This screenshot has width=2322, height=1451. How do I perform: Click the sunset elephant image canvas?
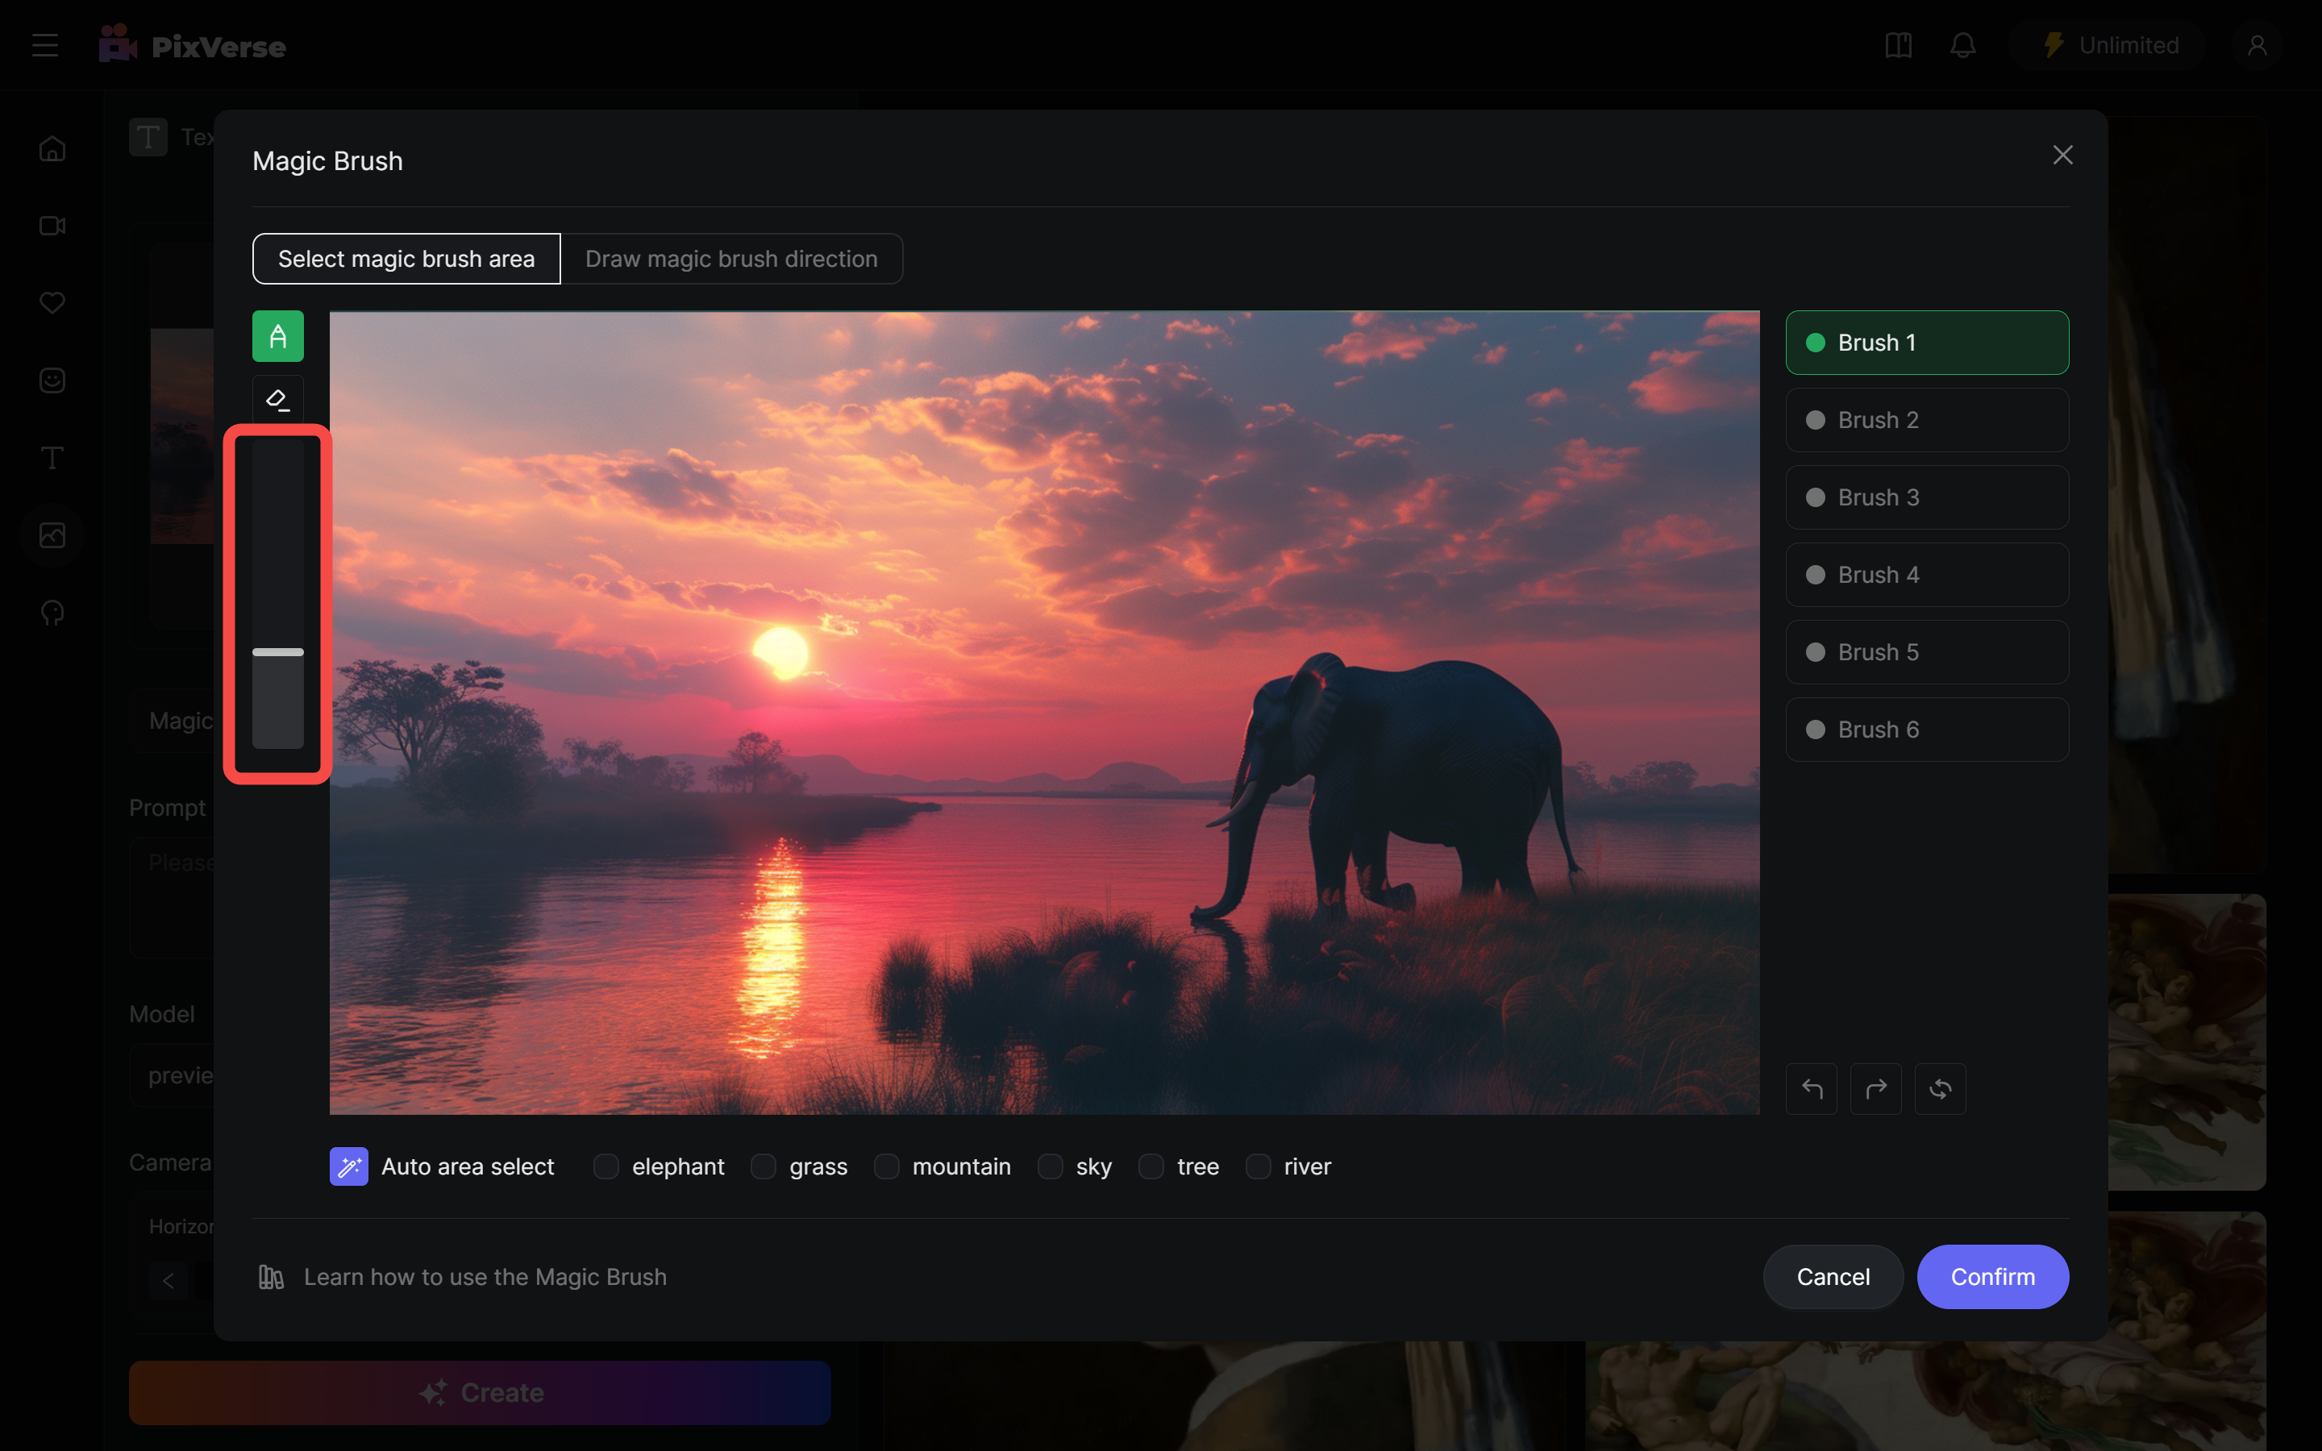[1044, 712]
